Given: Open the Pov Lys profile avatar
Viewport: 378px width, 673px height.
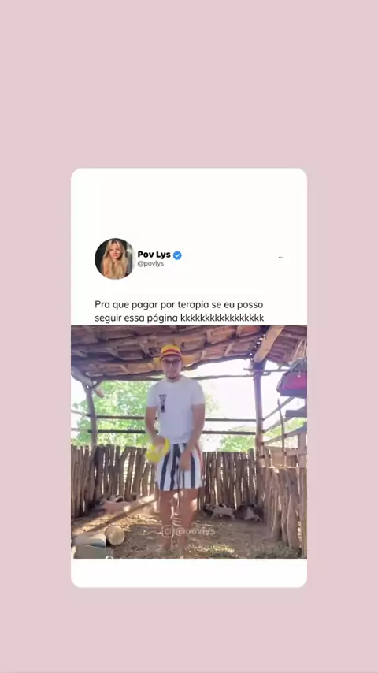Looking at the screenshot, I should click(x=114, y=258).
